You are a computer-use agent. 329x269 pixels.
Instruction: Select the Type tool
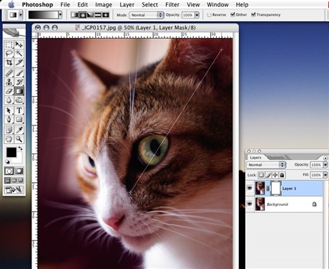point(19,110)
